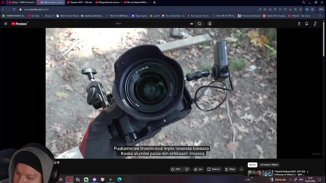Open YouTube guide hamburger menu
This screenshot has width=326, height=183.
click(x=6, y=24)
